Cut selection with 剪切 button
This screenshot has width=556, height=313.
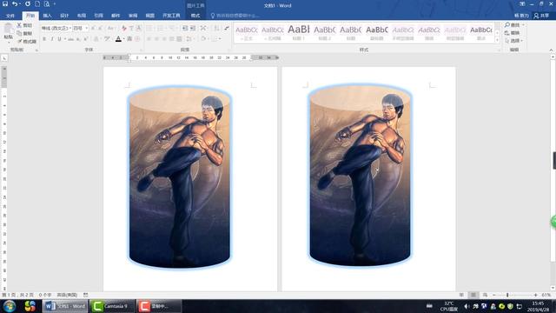[x=24, y=25]
